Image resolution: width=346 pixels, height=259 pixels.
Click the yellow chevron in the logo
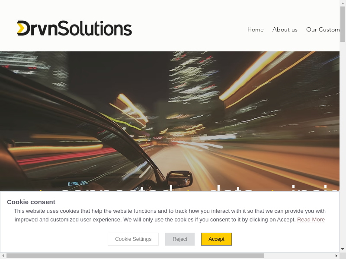click(21, 28)
